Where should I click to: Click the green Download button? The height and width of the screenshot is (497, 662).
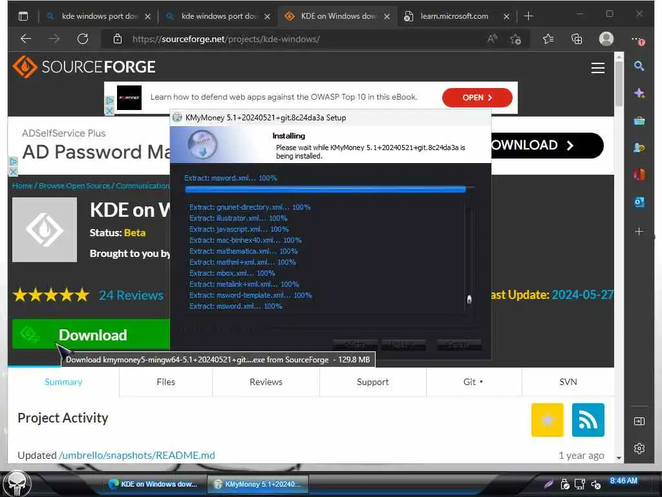tap(91, 335)
